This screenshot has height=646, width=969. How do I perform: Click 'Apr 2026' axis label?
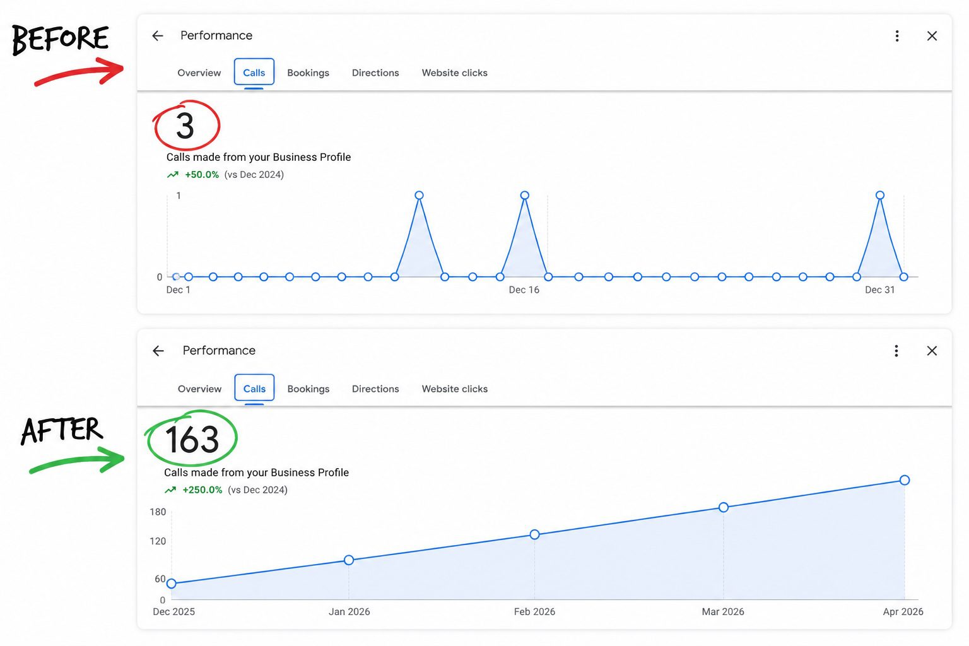pos(903,612)
